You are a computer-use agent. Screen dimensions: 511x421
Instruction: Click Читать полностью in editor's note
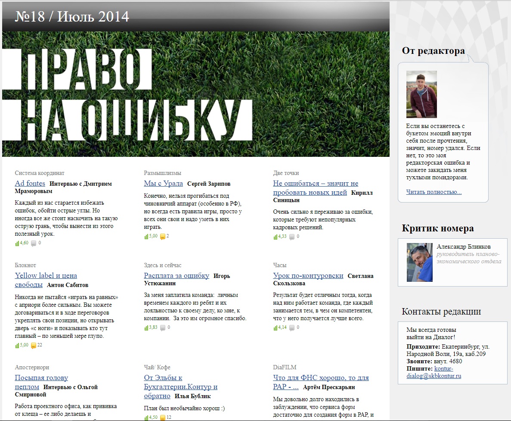[434, 192]
